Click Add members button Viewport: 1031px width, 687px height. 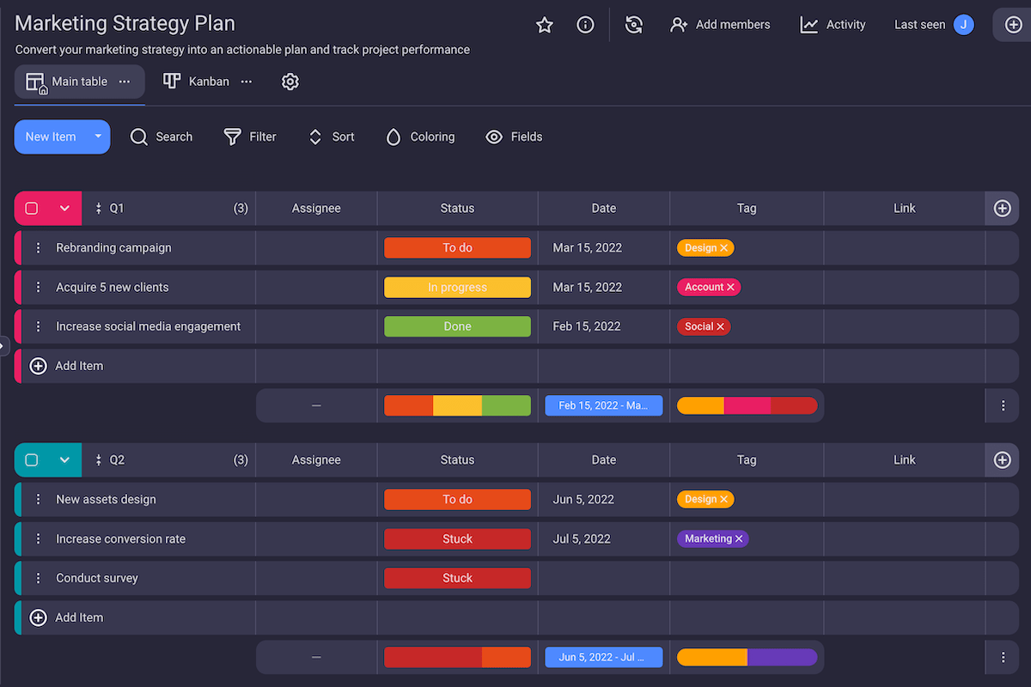(720, 25)
